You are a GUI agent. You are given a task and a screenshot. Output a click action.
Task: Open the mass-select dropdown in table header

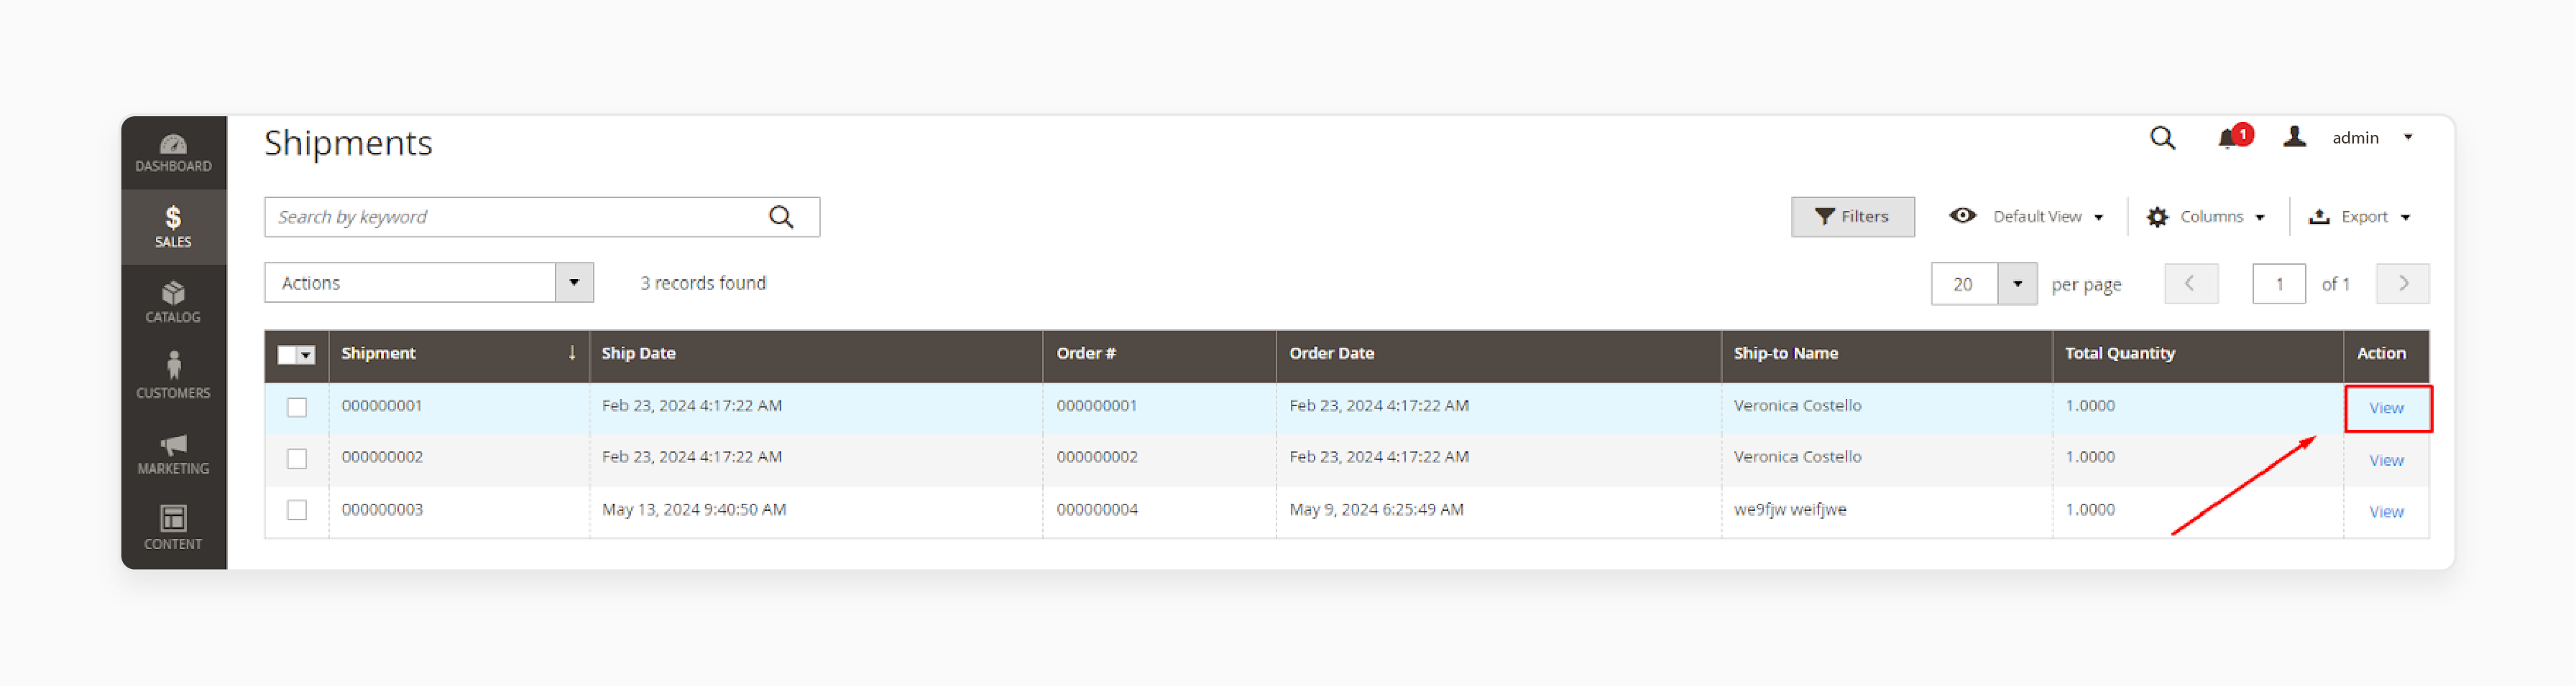(297, 354)
